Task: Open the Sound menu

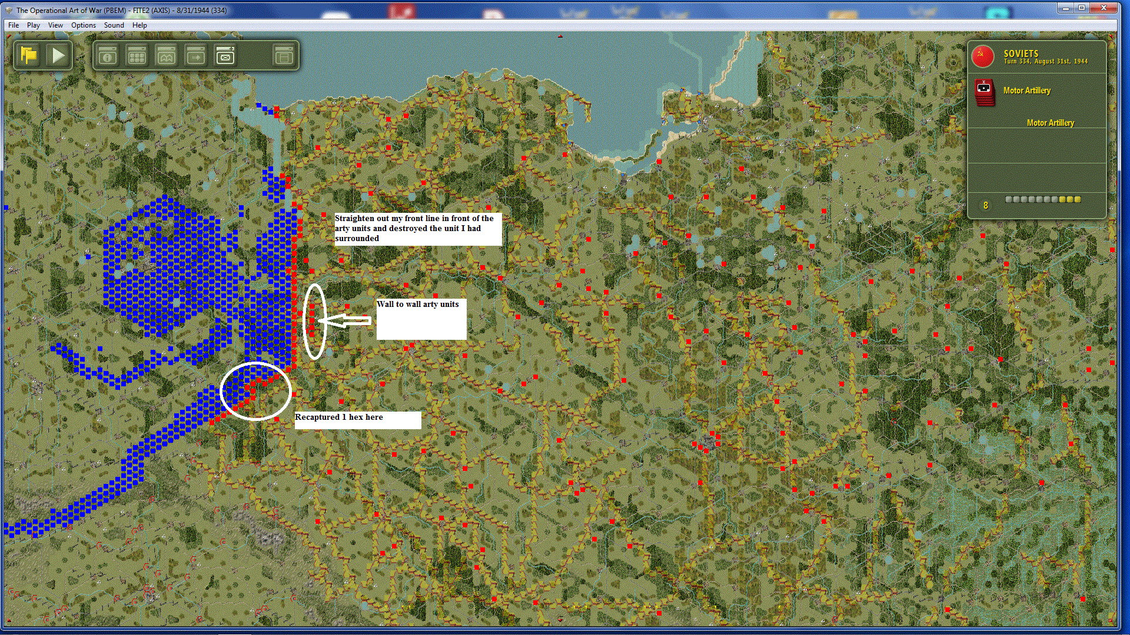Action: click(x=114, y=25)
